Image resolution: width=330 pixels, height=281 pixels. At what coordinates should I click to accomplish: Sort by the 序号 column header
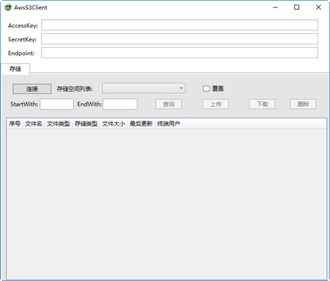click(x=15, y=124)
